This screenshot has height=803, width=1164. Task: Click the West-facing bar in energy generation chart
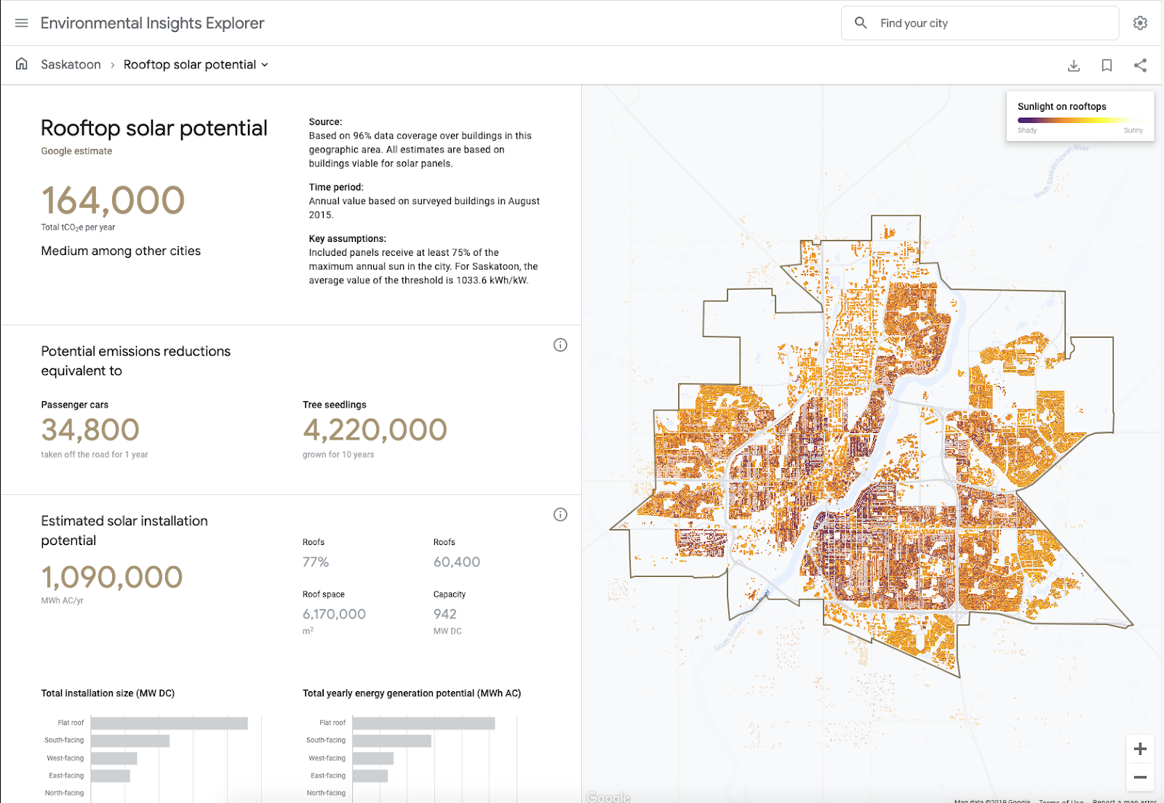point(373,758)
